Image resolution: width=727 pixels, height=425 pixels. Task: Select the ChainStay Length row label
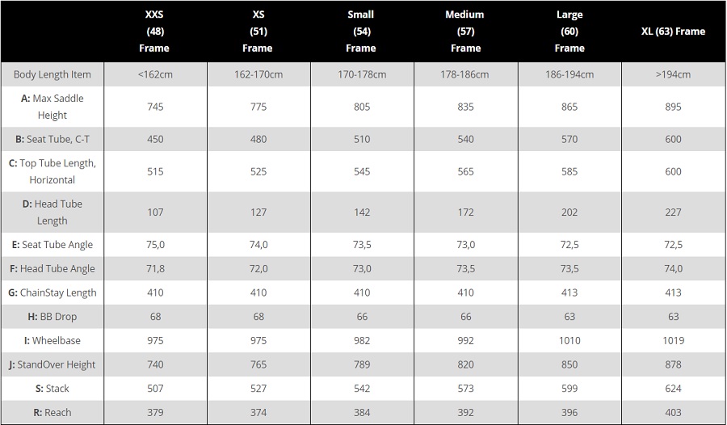[52, 292]
